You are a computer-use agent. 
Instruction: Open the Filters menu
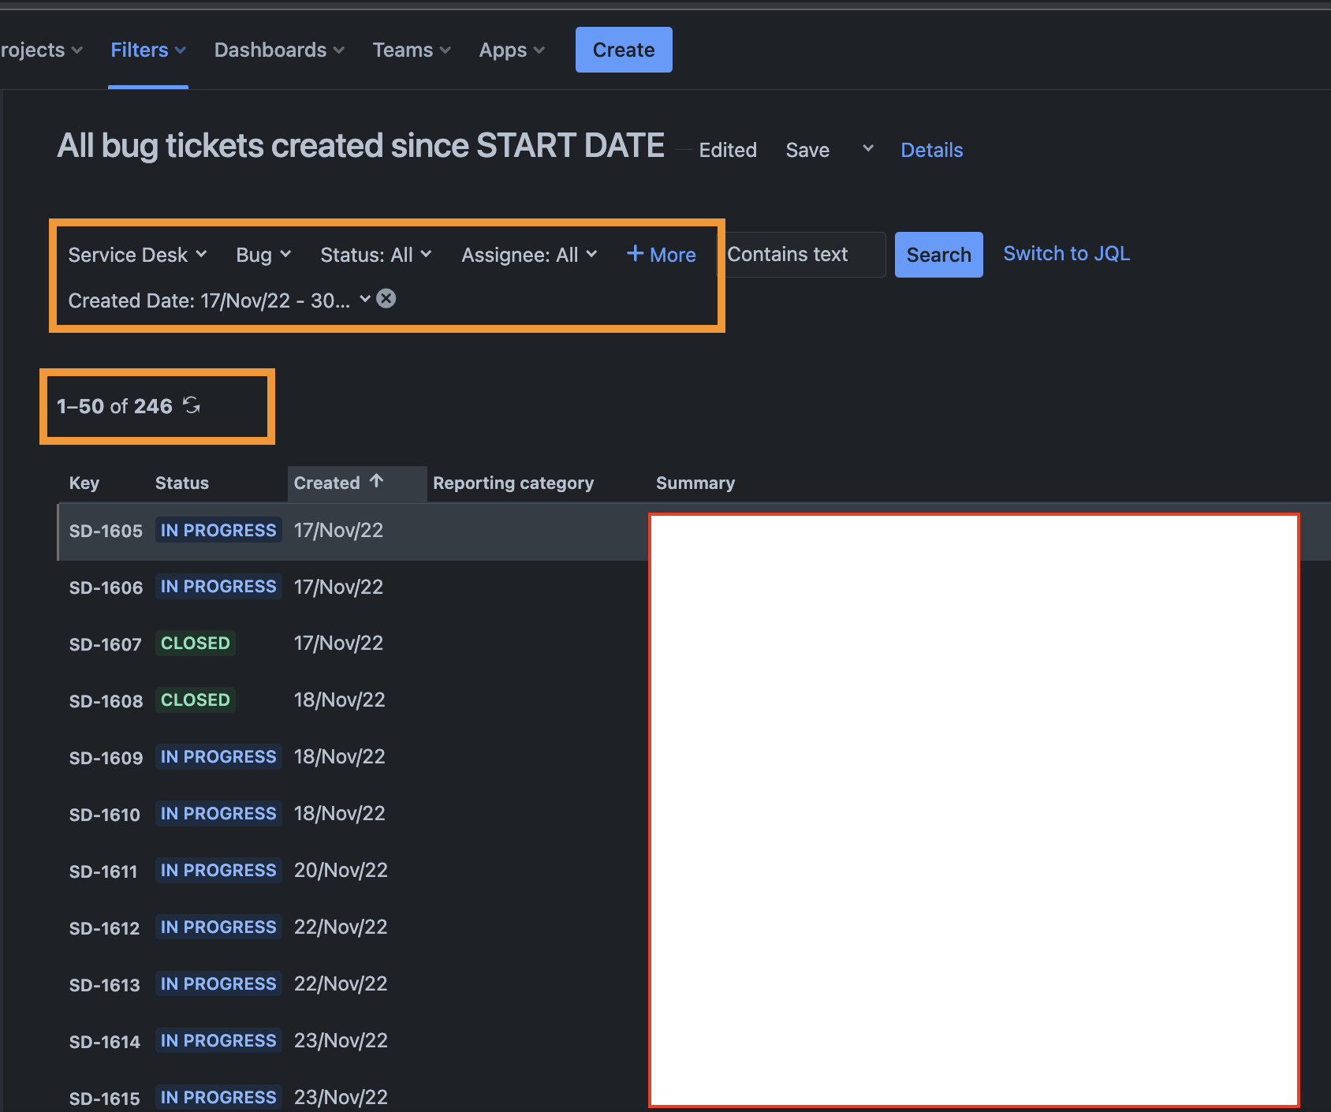click(148, 50)
